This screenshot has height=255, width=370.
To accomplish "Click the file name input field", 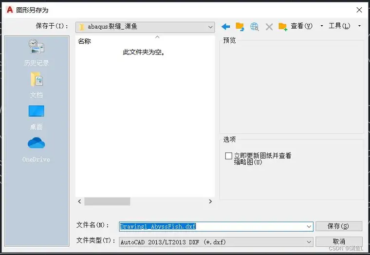I will pos(216,226).
